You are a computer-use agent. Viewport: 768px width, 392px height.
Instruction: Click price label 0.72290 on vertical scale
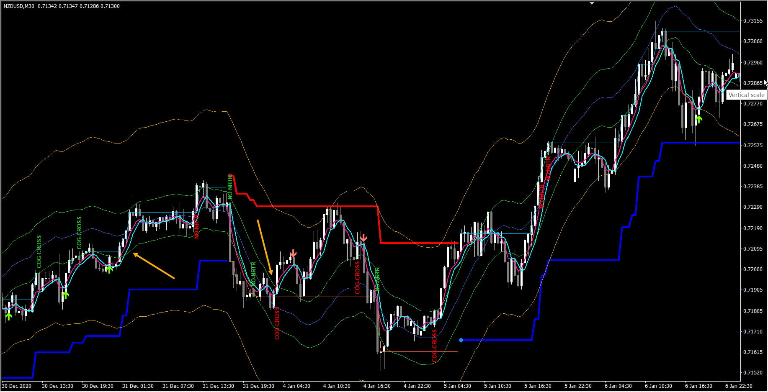pos(753,207)
